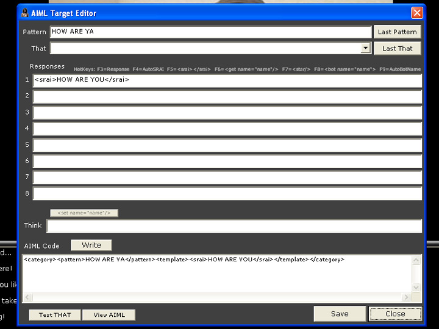Click AIML Code horizontal scroll left arrow

click(x=27, y=297)
